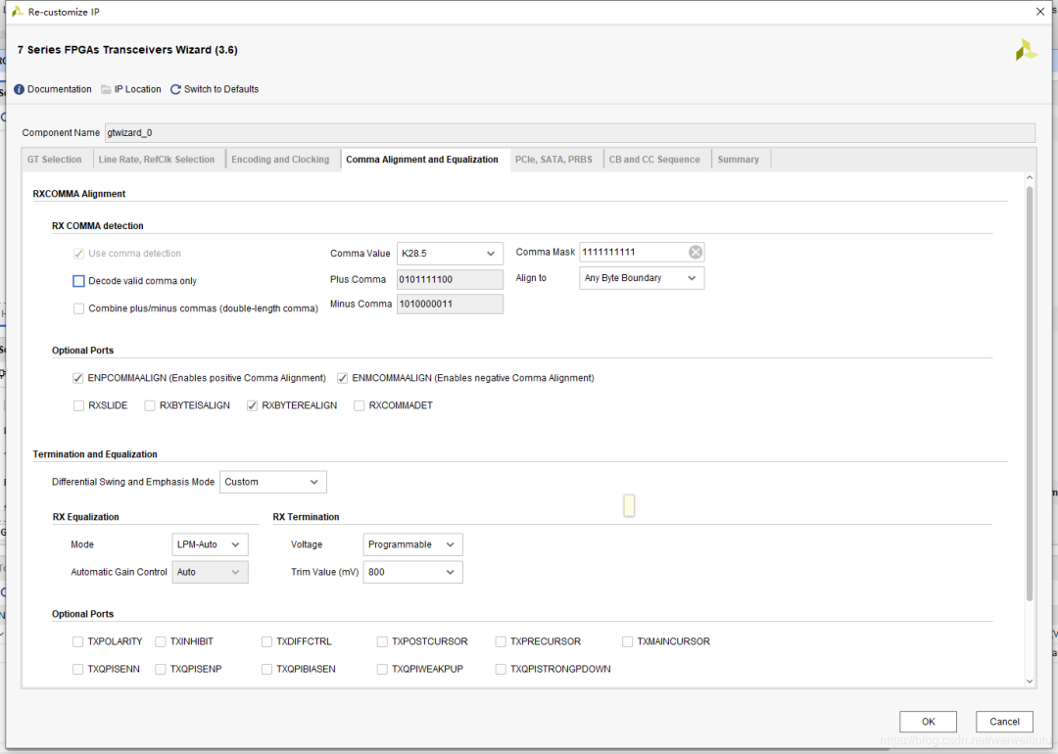Click the scrollbar up arrow

click(x=1030, y=178)
